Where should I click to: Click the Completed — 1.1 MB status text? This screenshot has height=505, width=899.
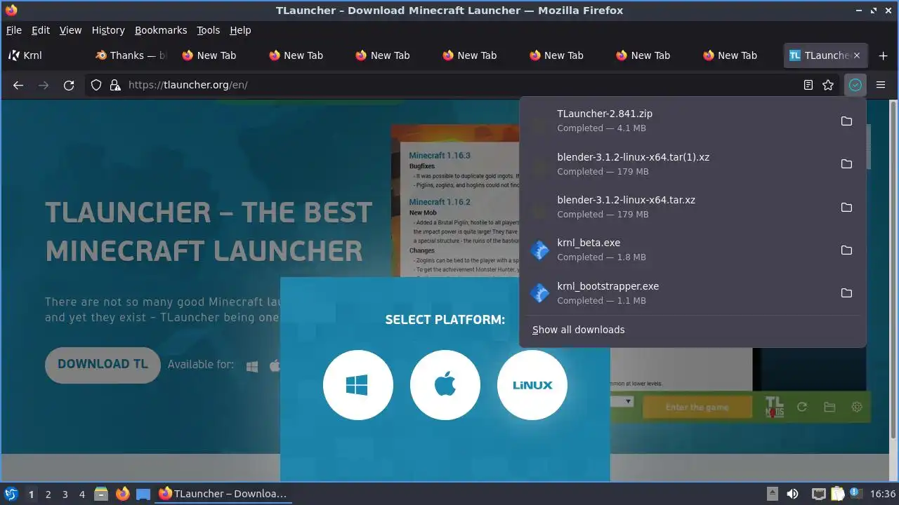click(601, 300)
